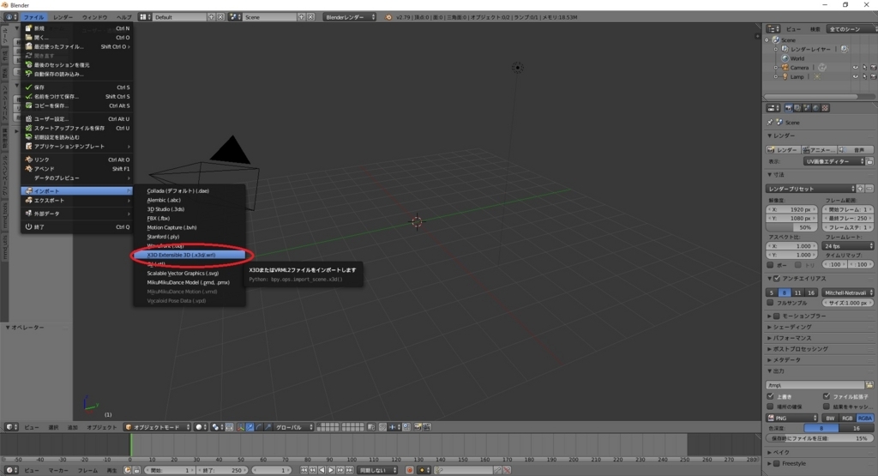878x476 pixels.
Task: Open the グローバル orientation dropdown
Action: [x=294, y=427]
